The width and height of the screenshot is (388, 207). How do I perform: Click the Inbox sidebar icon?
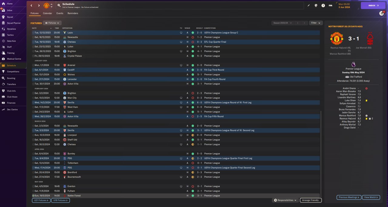click(x=3, y=10)
